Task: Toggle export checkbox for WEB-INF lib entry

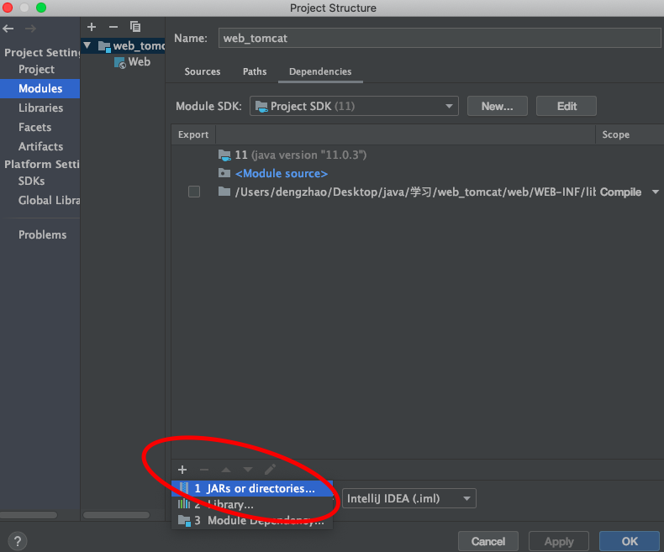Action: 194,192
